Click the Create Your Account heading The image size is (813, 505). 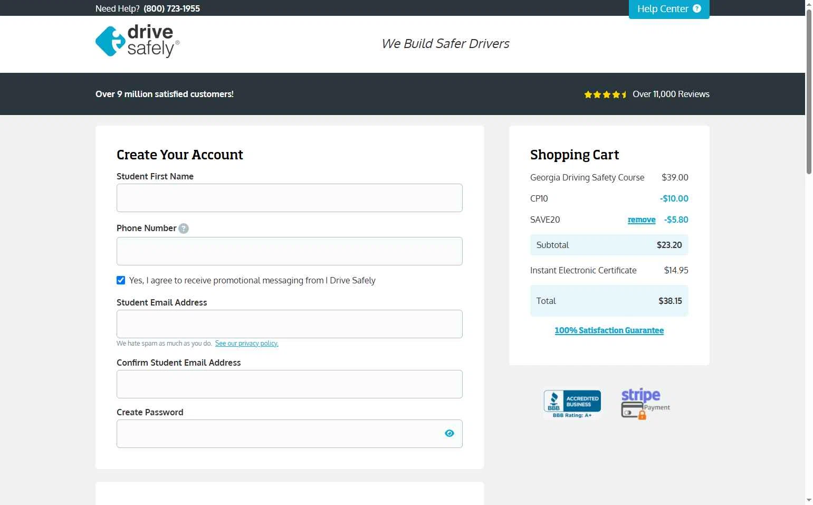click(180, 155)
